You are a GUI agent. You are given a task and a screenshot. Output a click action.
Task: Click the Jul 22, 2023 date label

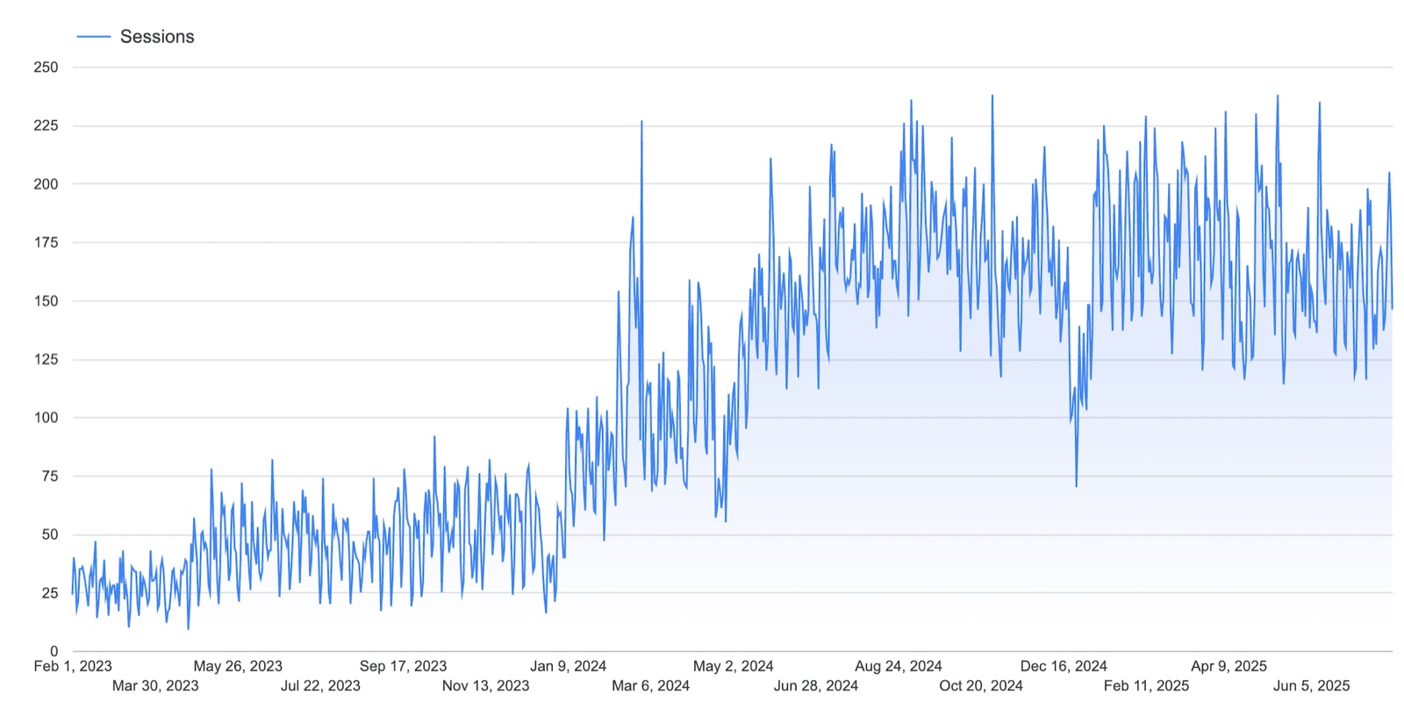click(x=320, y=685)
